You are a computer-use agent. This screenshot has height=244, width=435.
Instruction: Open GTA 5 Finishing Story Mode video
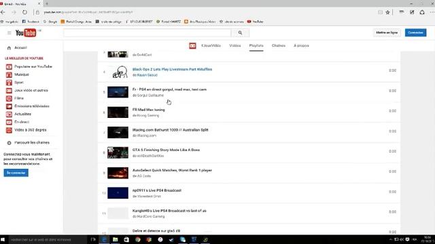point(166,150)
